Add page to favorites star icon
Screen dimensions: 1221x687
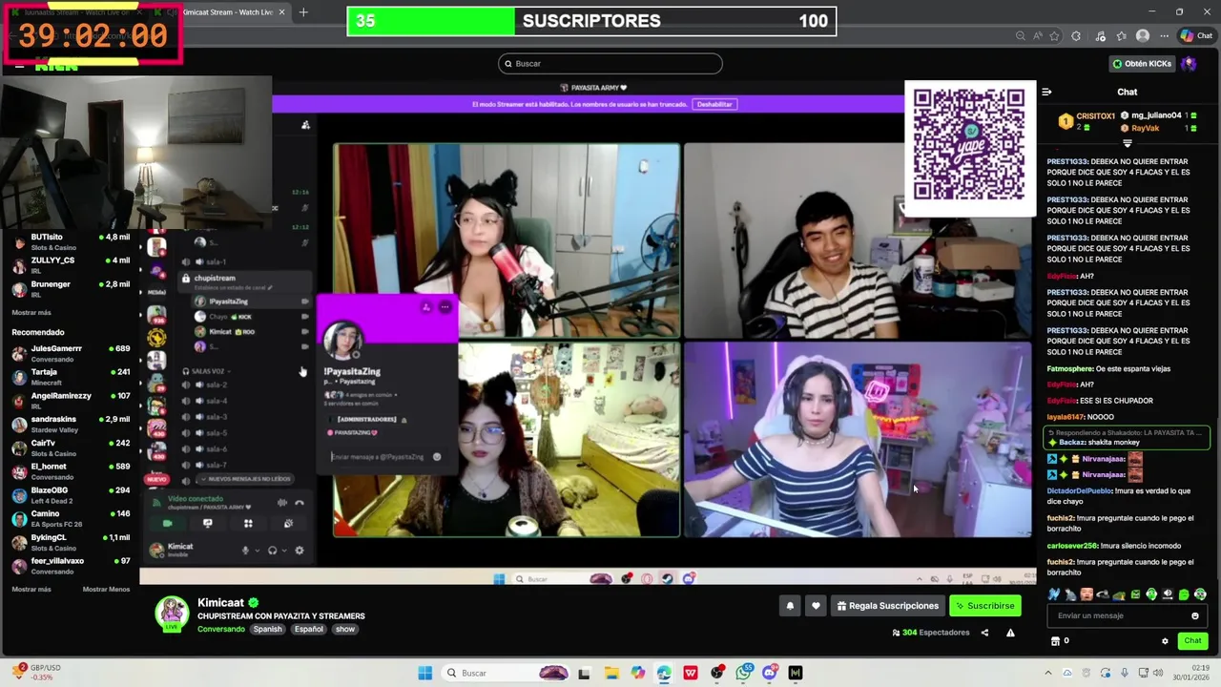1054,36
